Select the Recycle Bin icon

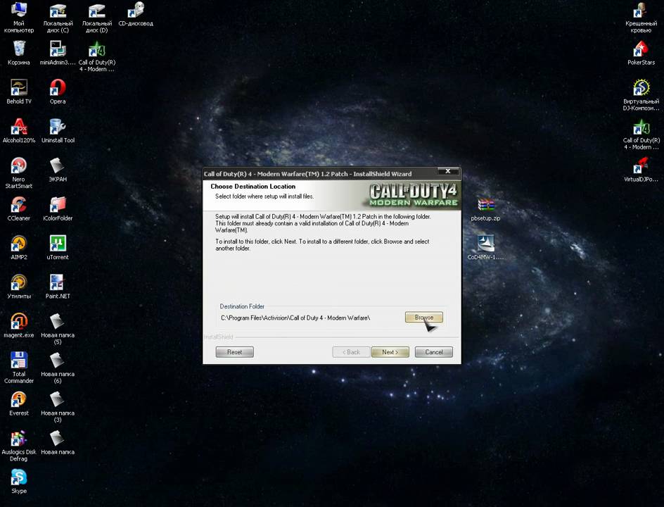(18, 53)
